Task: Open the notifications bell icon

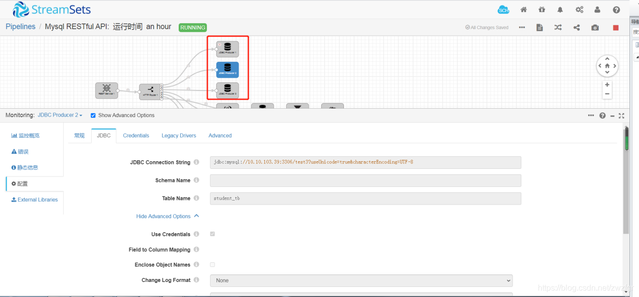Action: tap(560, 10)
